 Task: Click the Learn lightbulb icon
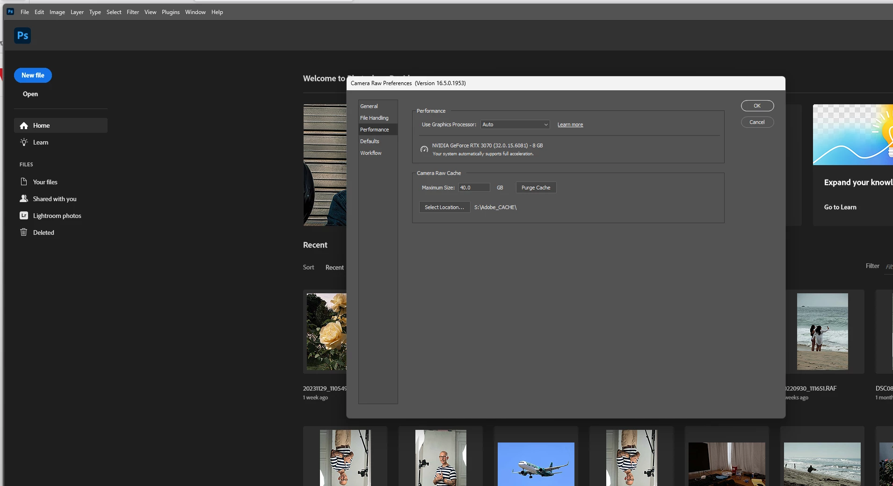[24, 142]
